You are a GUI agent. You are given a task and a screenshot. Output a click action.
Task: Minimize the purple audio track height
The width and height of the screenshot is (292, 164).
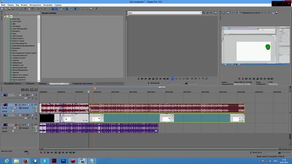click(x=2, y=125)
